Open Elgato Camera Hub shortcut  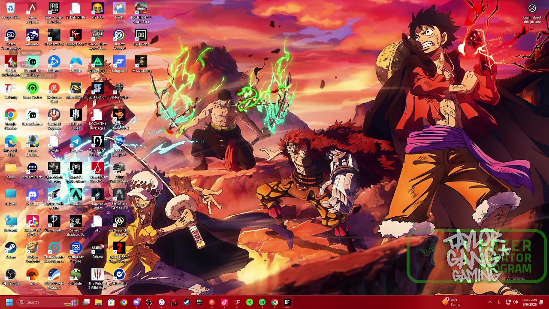[10, 39]
